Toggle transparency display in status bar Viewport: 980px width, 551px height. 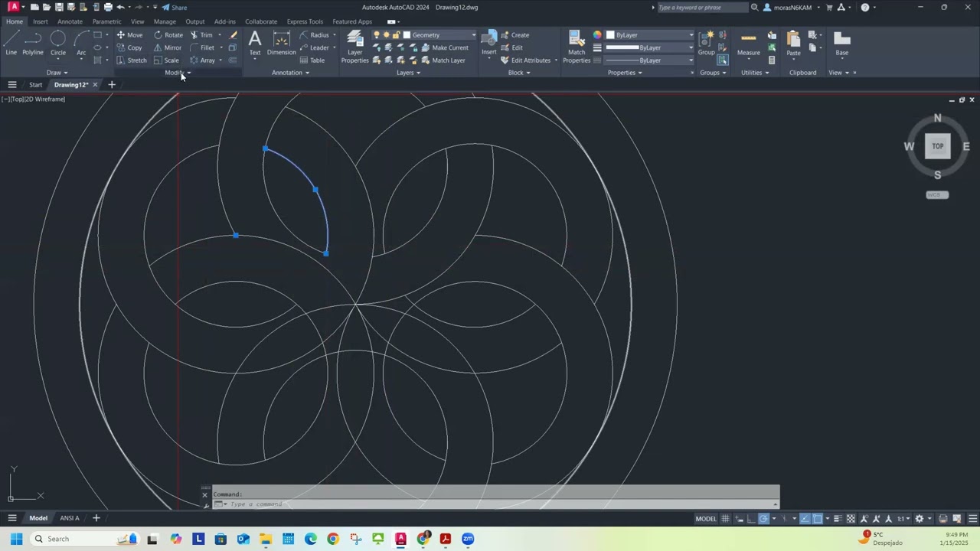tap(851, 519)
